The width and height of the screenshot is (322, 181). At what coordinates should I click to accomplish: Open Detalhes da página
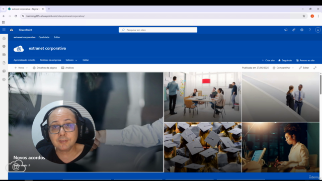[x=45, y=68]
